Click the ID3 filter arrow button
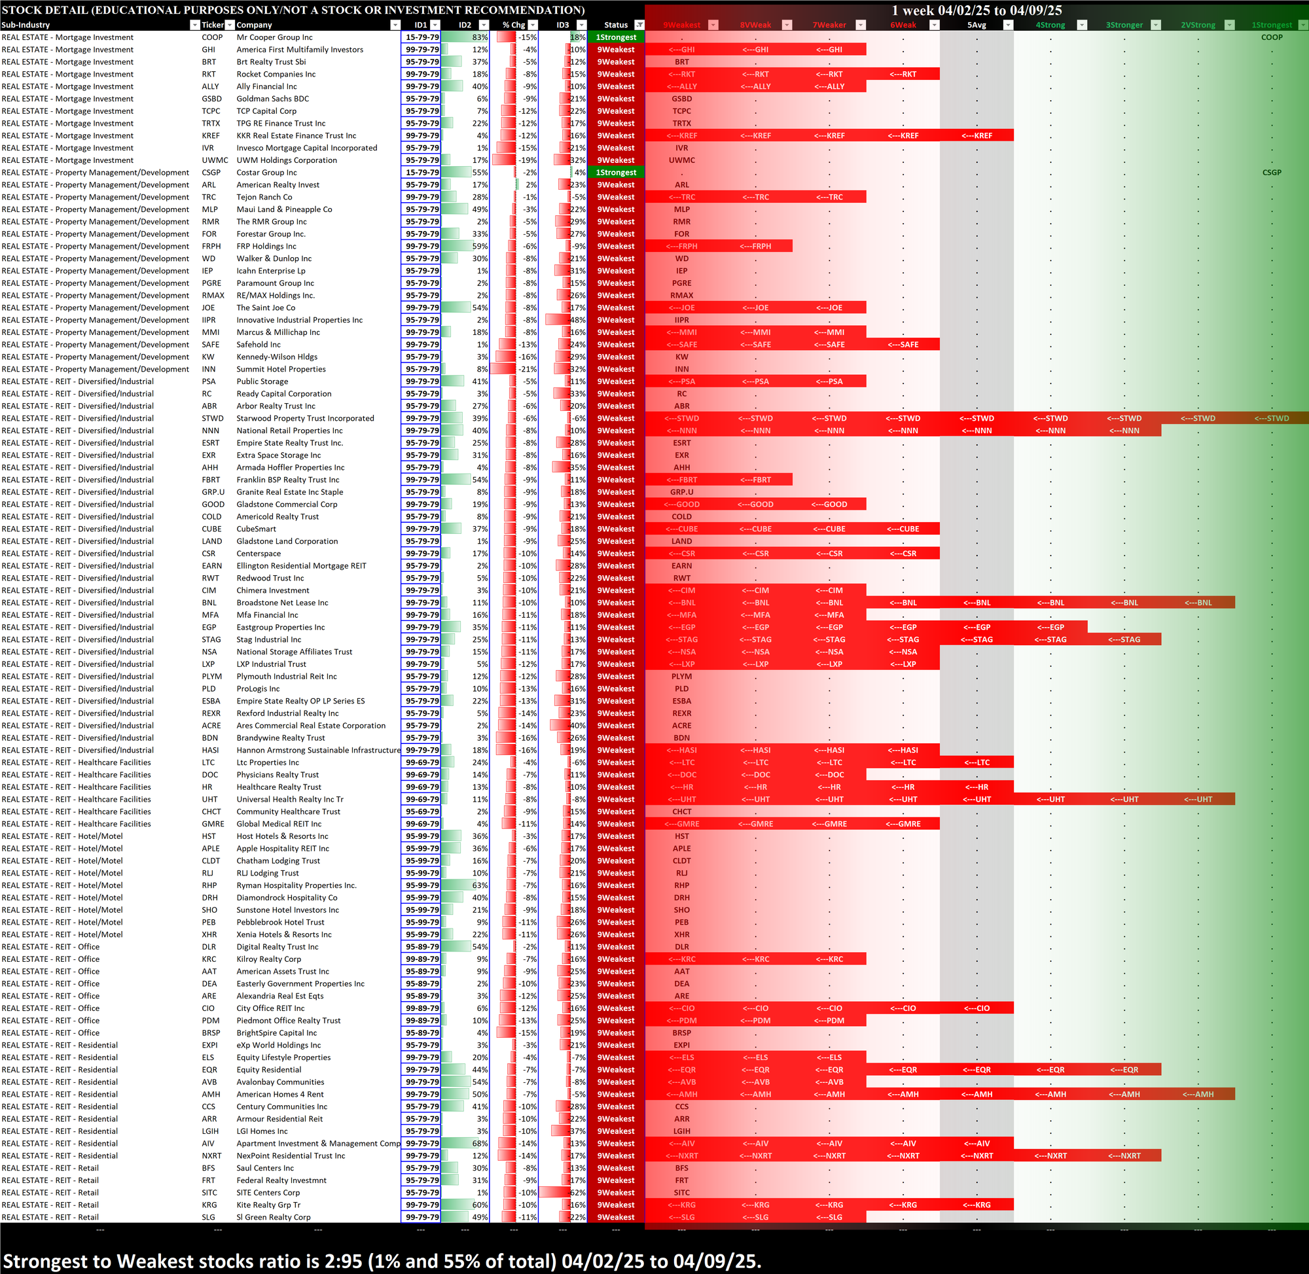1309x1274 pixels. pyautogui.click(x=581, y=25)
